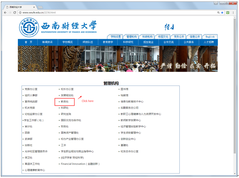
Task: Click the address bar URL field
Action: (x=118, y=13)
